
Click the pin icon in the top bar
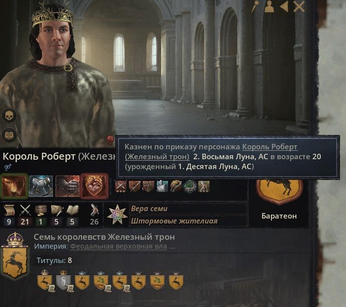pyautogui.click(x=255, y=6)
